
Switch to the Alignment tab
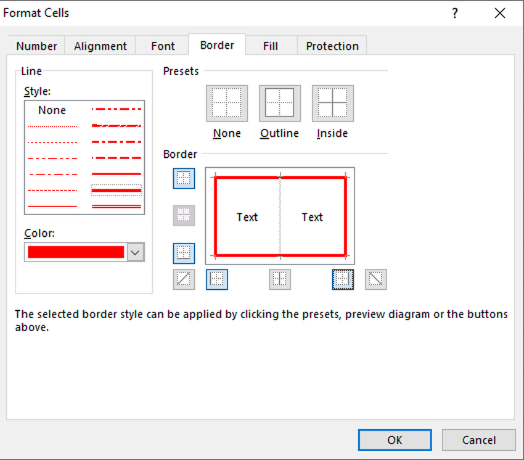[x=100, y=46]
